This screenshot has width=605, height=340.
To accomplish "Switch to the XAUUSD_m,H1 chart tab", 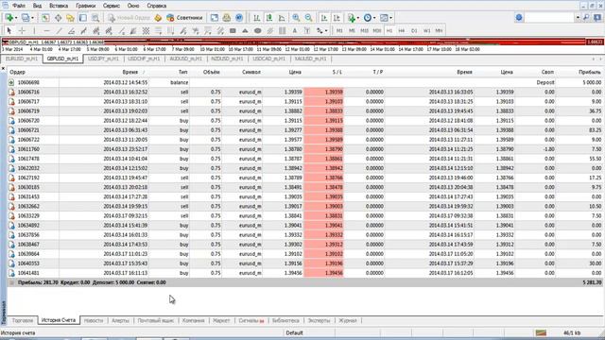I will 311,59.
